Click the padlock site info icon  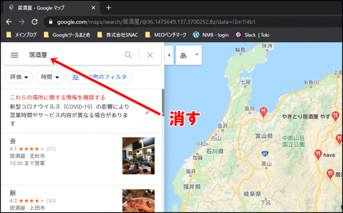51,22
